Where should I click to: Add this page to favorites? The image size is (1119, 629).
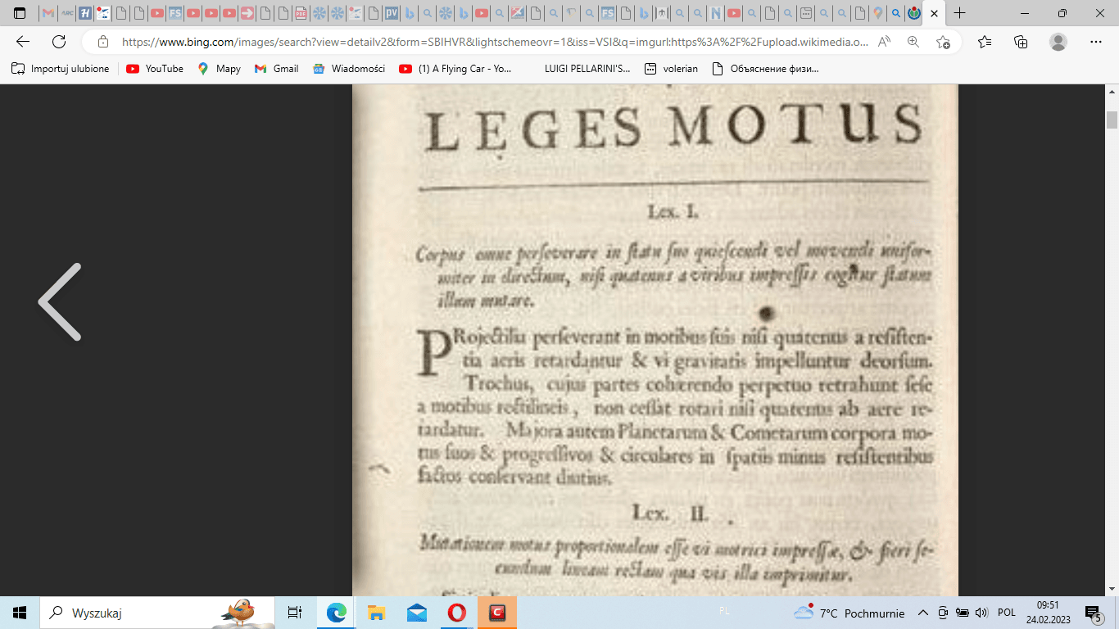tap(943, 42)
